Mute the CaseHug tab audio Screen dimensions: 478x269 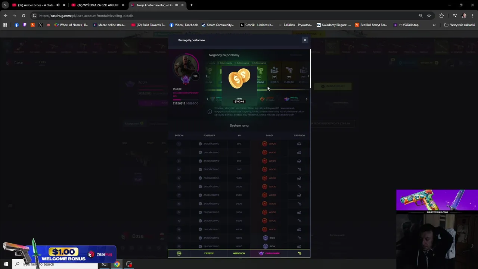176,5
